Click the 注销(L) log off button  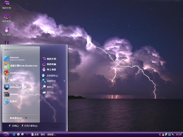14,126
